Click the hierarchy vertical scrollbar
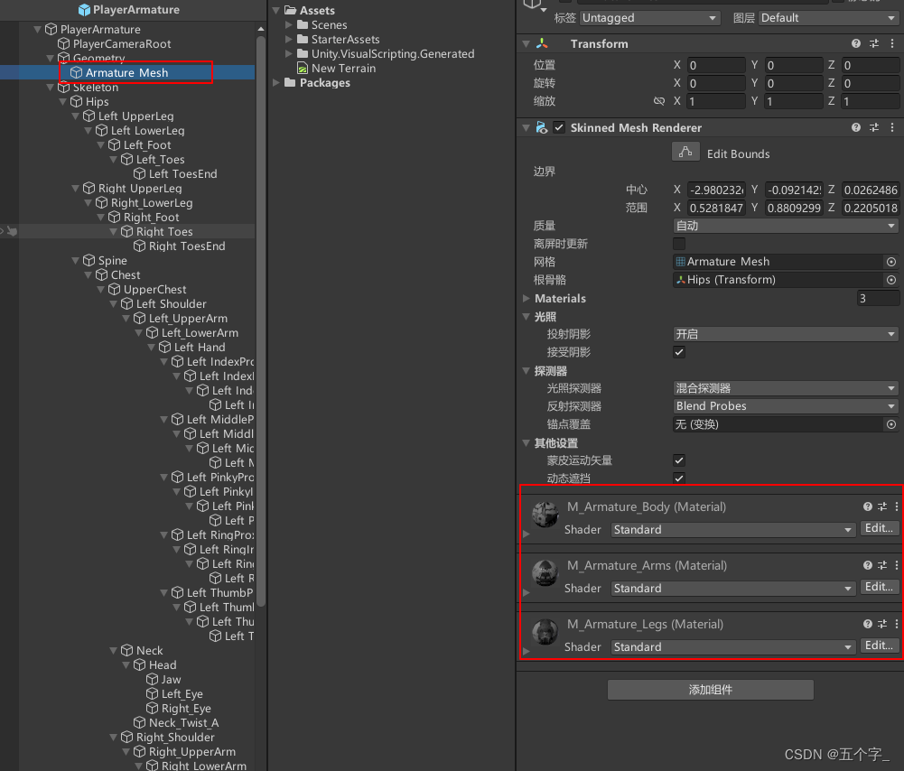The width and height of the screenshot is (904, 771). [261, 320]
